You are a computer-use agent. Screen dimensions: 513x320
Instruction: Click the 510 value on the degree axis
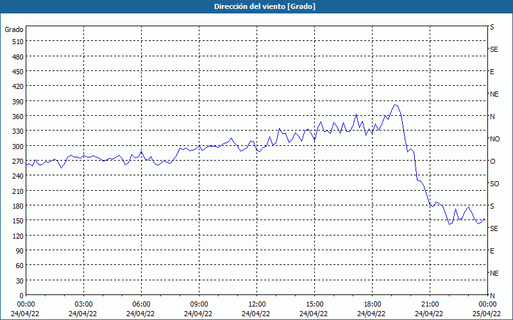point(18,42)
